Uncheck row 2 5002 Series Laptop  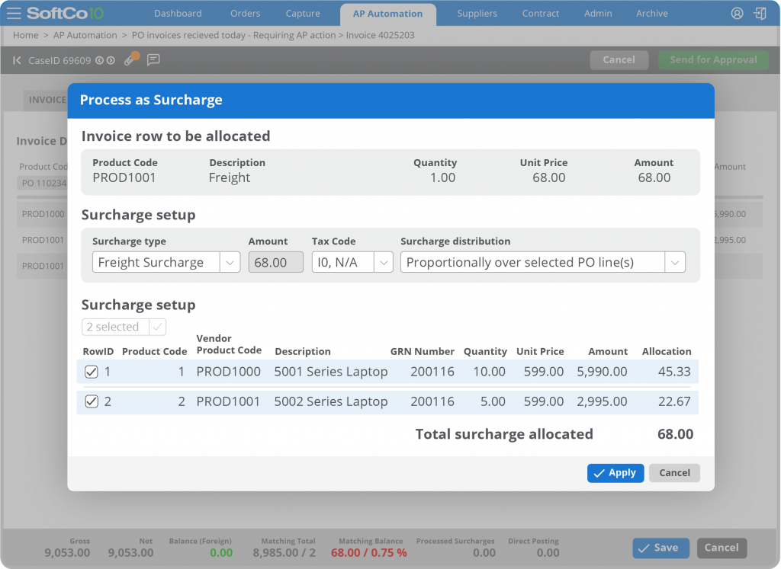tap(92, 401)
